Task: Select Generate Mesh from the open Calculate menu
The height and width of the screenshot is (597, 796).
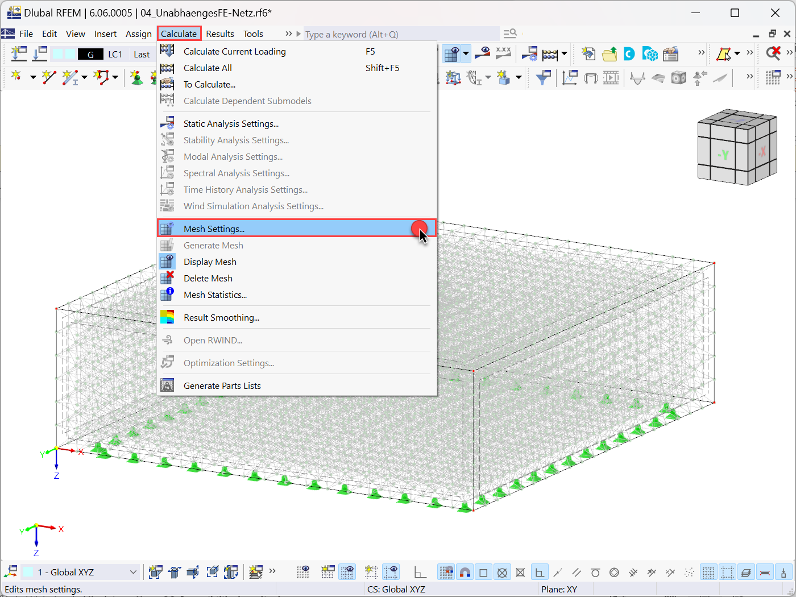Action: [x=213, y=245]
